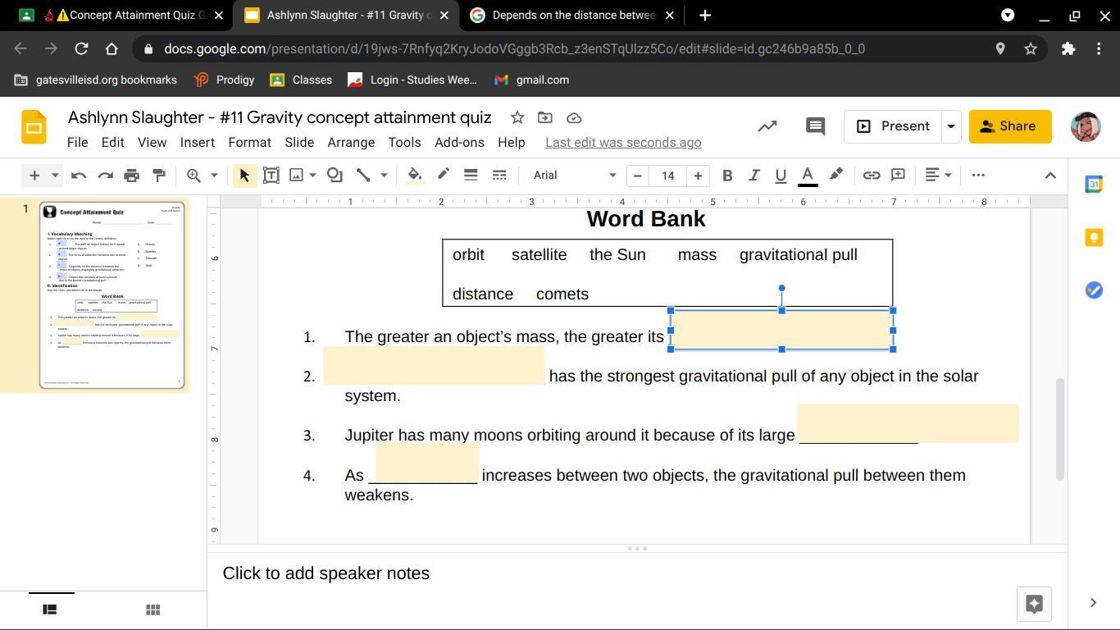Open the text align dropdown
Image resolution: width=1120 pixels, height=630 pixels.
tap(937, 175)
